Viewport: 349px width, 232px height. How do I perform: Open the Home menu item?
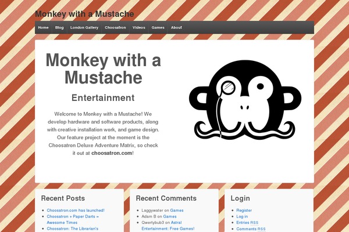click(x=43, y=27)
